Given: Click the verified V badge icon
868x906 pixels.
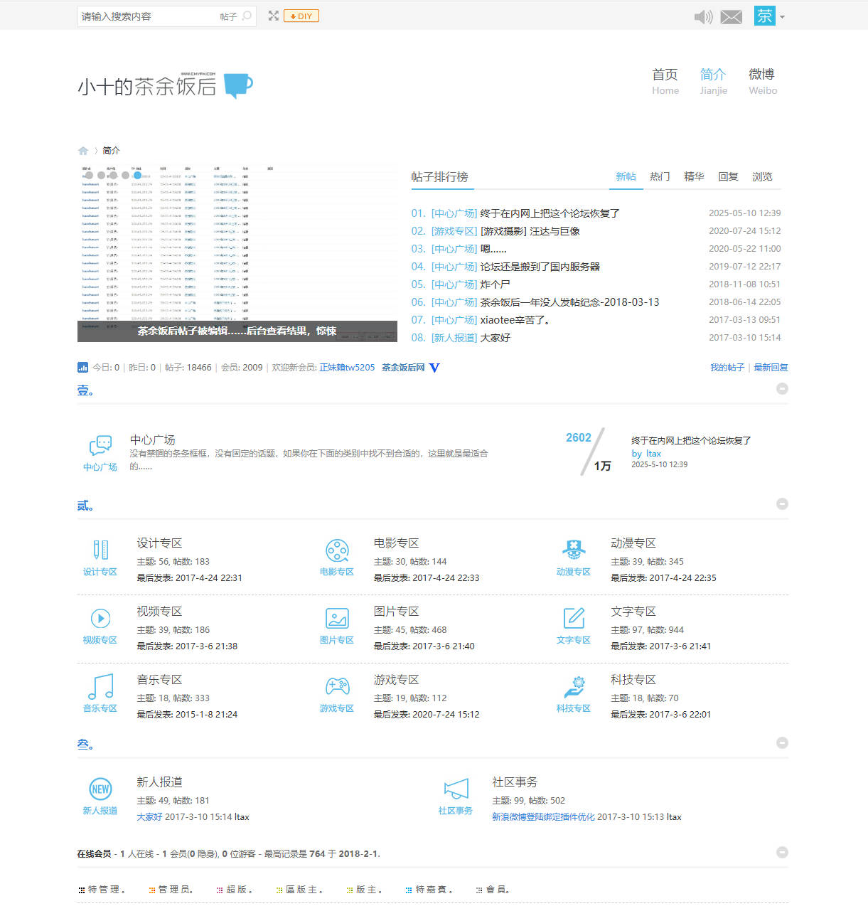Looking at the screenshot, I should pyautogui.click(x=434, y=368).
